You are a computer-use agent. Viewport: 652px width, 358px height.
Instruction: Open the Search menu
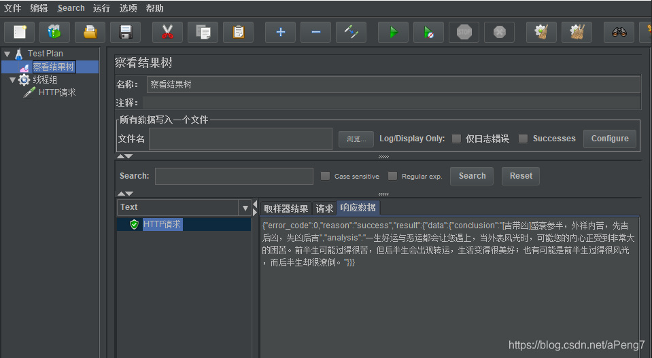click(71, 8)
